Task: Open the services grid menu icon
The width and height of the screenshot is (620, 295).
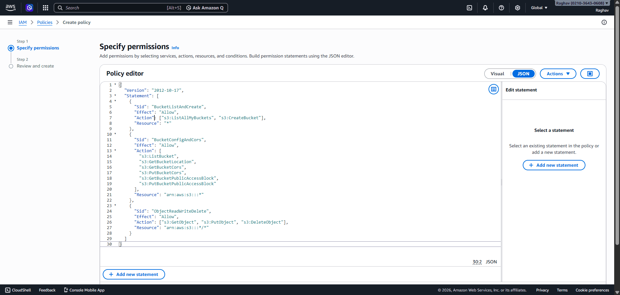Action: (46, 8)
